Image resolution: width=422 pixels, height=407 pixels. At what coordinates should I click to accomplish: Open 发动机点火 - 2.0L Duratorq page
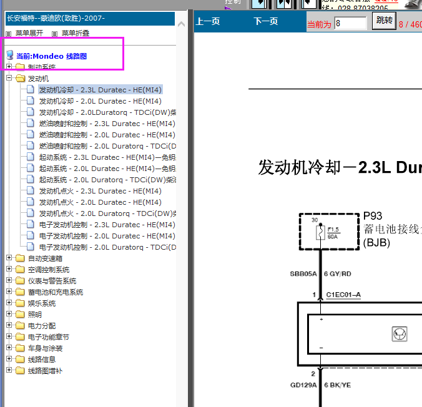tap(107, 213)
